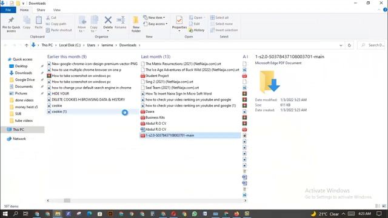Refresh the Downloads folder view
388x218 pixels.
pos(349,45)
